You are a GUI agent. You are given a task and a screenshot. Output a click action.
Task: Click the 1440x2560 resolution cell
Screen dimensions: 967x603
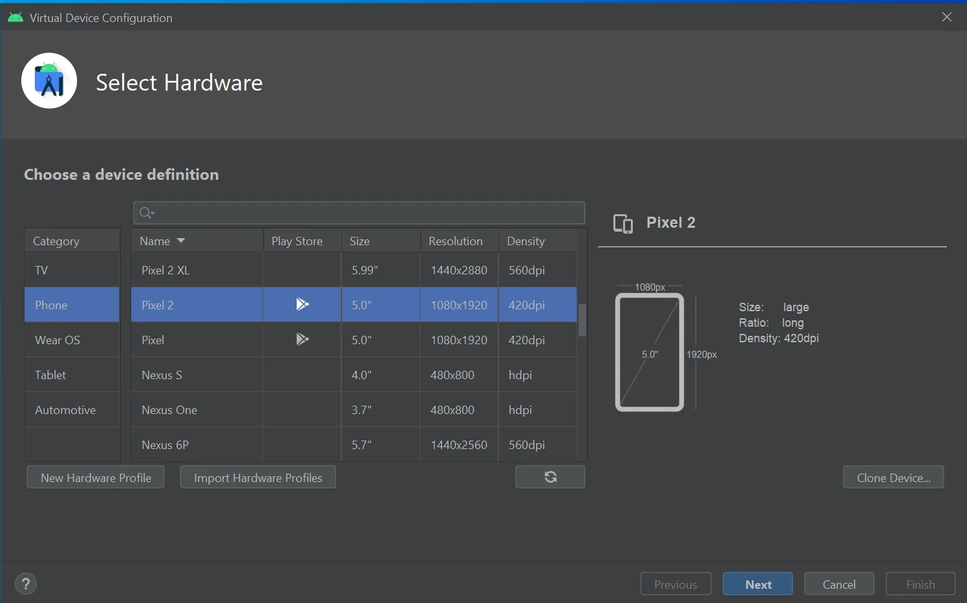point(459,444)
